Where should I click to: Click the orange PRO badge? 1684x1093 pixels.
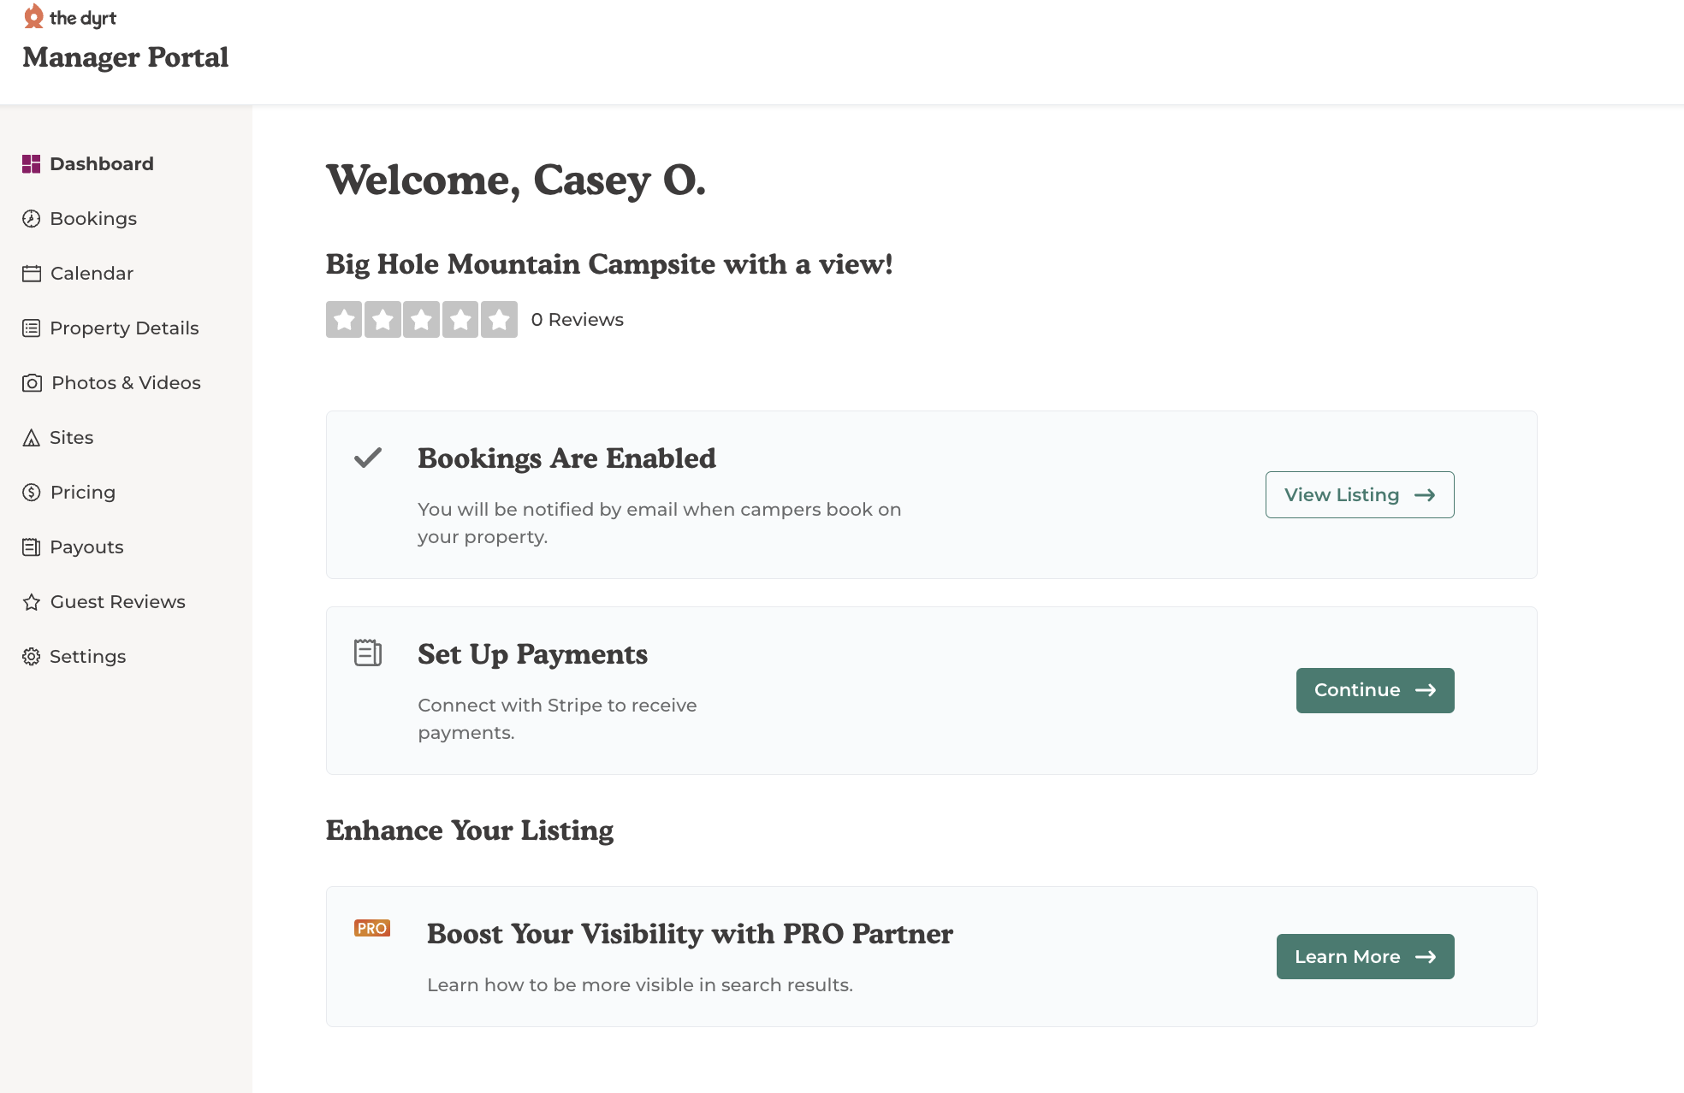pyautogui.click(x=372, y=928)
